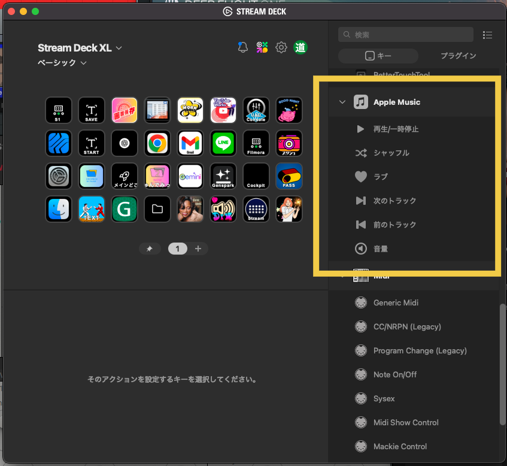
Task: Open Stream Deck preferences gear
Action: [281, 47]
